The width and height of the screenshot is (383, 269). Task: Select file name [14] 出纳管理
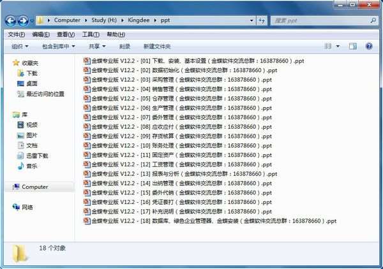182,183
